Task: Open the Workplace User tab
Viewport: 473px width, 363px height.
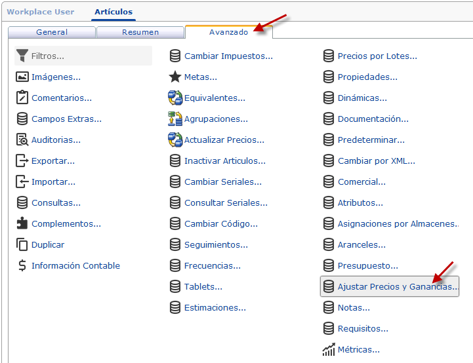Action: tap(41, 12)
